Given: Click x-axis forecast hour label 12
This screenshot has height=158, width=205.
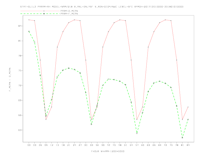Looking at the screenshot, I should (52, 145).
